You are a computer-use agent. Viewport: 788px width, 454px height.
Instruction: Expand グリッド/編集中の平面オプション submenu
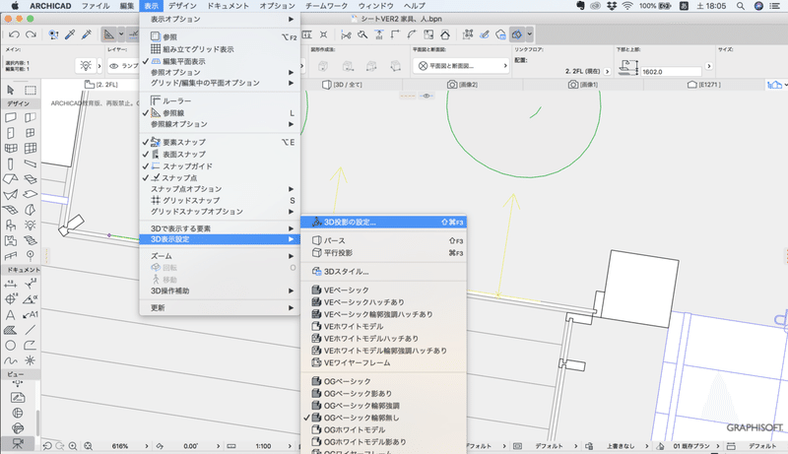[220, 83]
